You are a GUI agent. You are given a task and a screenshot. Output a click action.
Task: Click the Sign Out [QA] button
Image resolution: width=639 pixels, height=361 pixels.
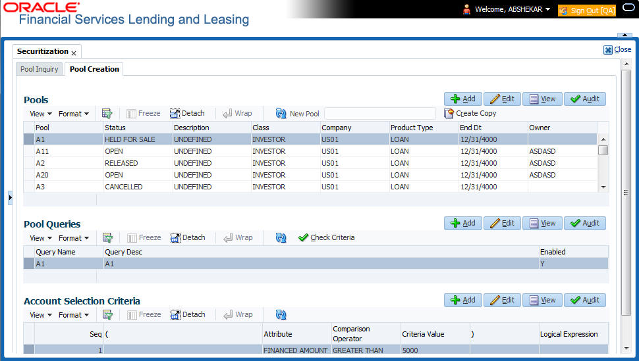tap(587, 11)
